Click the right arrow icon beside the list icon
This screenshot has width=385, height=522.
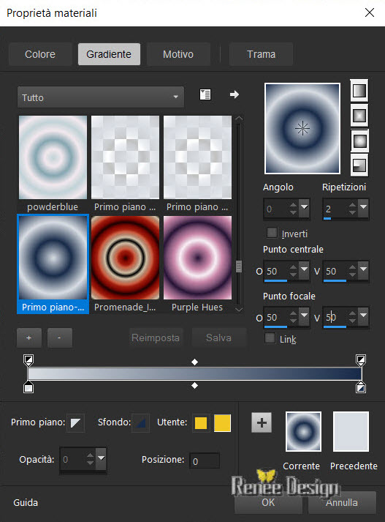point(235,94)
